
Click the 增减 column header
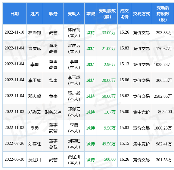(x=91, y=13)
